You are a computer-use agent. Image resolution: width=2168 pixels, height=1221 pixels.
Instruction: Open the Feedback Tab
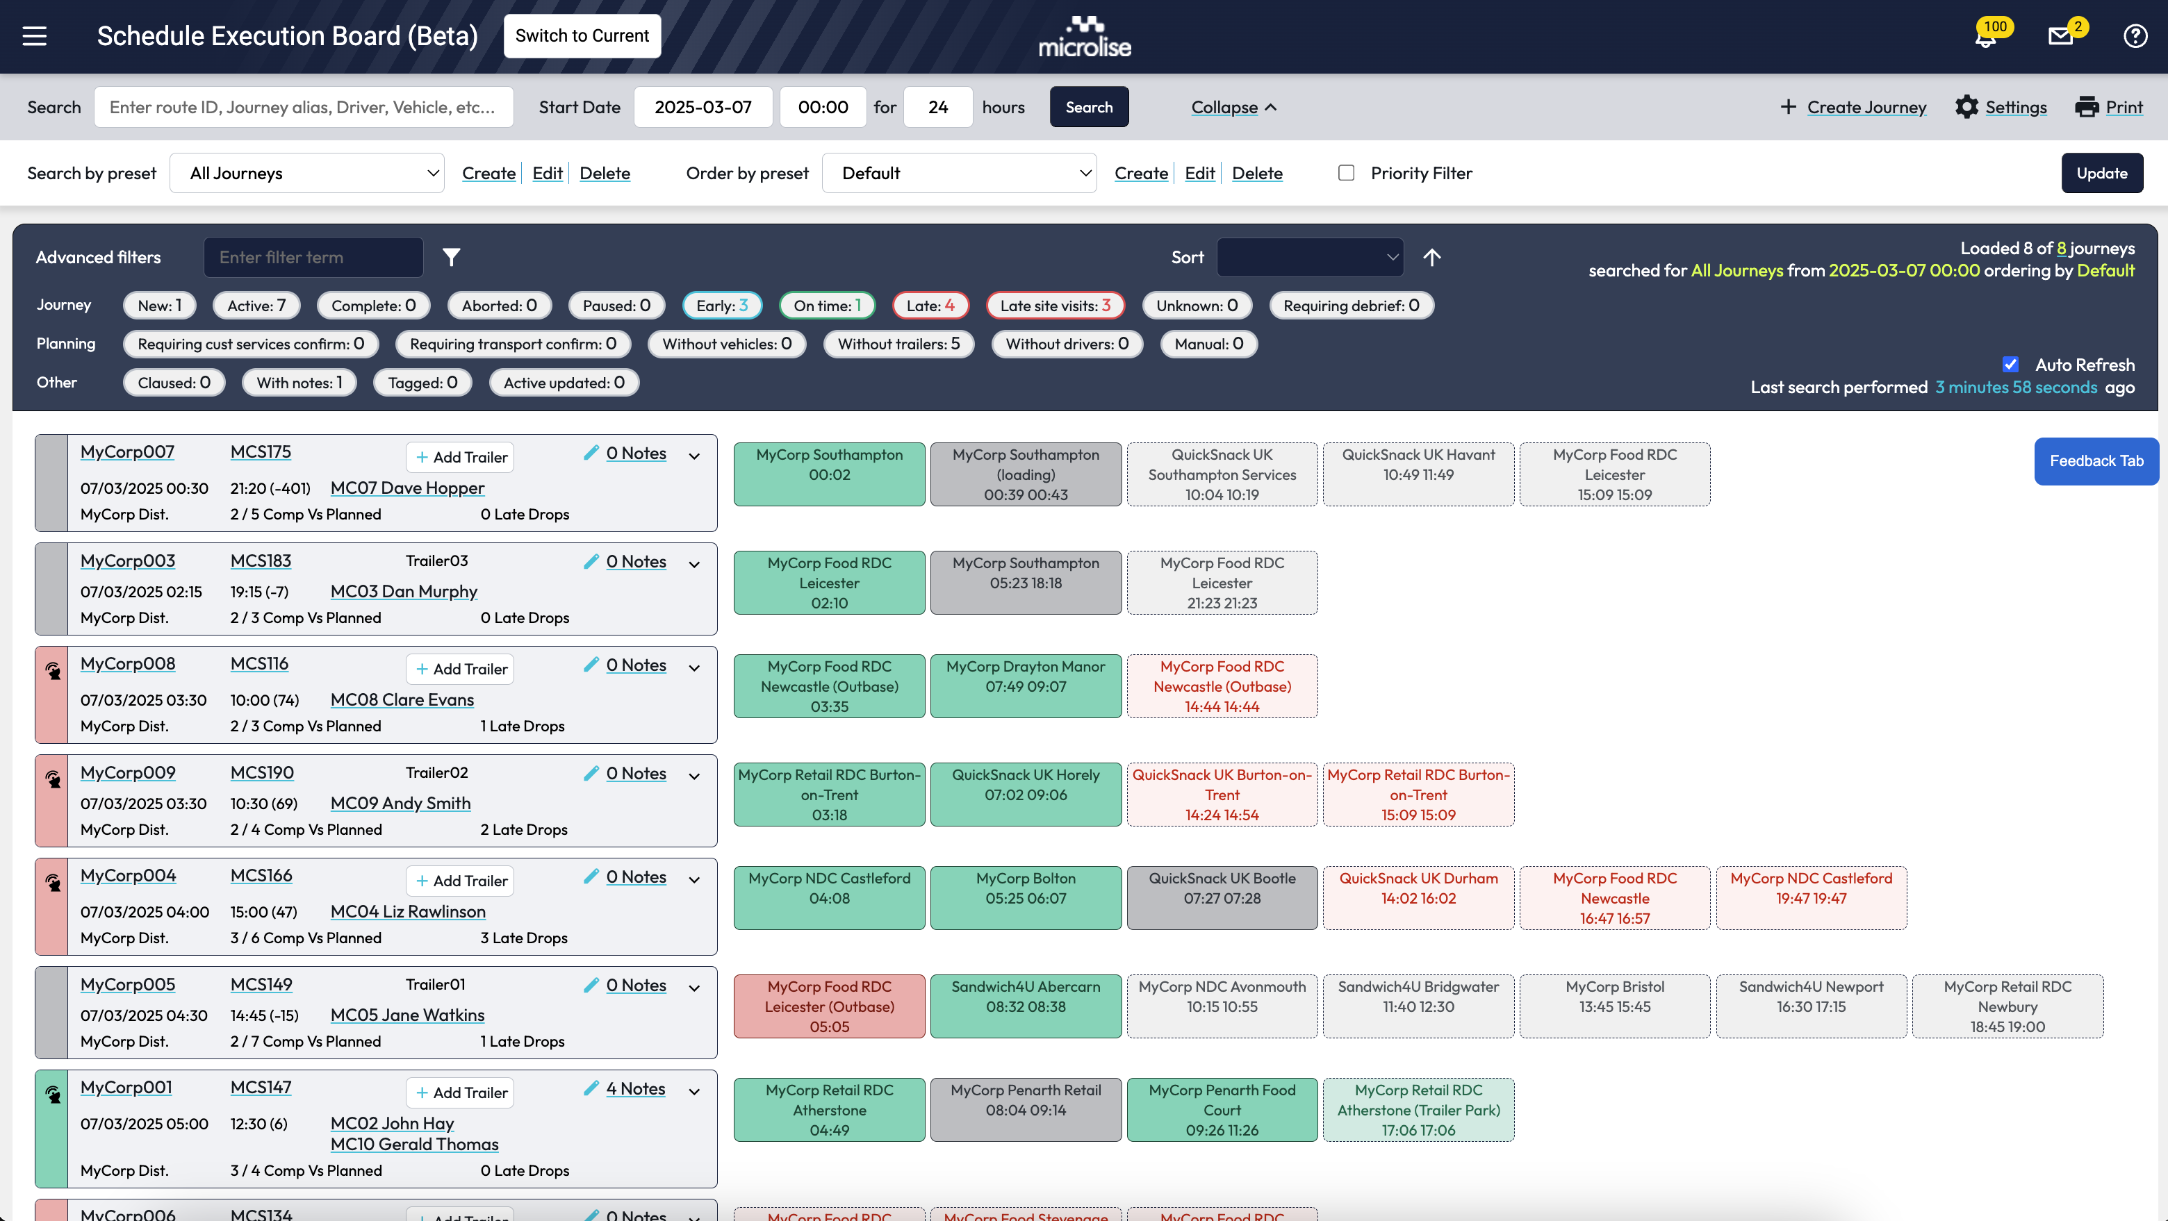(2096, 461)
